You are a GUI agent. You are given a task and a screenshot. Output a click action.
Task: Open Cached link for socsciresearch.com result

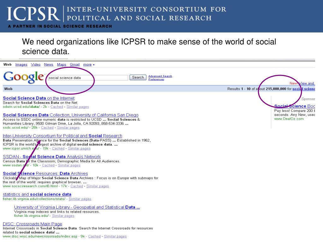tap(77, 186)
